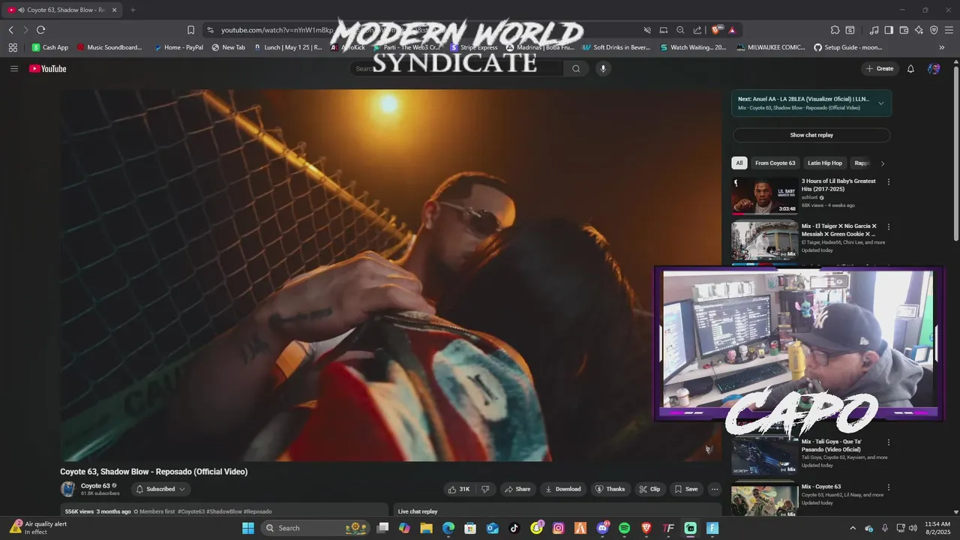The height and width of the screenshot is (540, 960).
Task: Open the Setup Guide GitHub bookmark
Action: (847, 47)
